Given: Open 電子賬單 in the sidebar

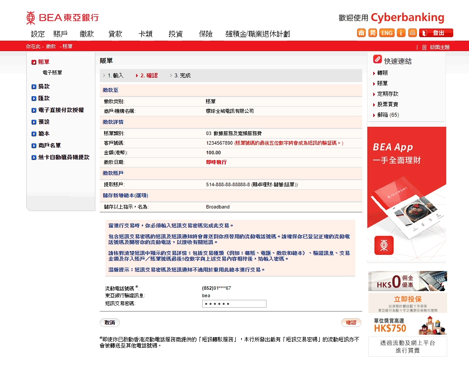Looking at the screenshot, I should [52, 73].
